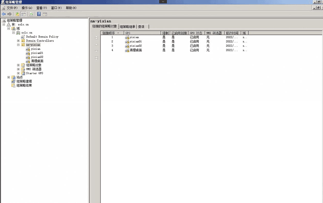
Task: Click the domain icon beside solo.cn node
Action: pyautogui.click(x=18, y=33)
